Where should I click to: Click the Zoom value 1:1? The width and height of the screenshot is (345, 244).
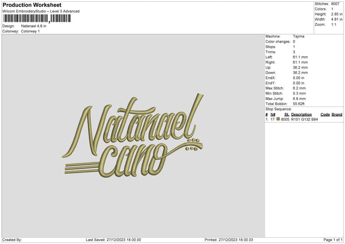click(x=333, y=24)
